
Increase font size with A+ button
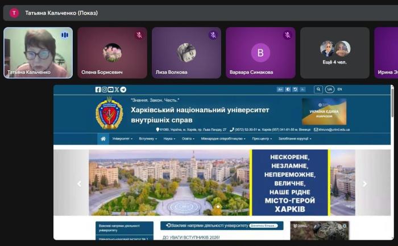point(280,90)
